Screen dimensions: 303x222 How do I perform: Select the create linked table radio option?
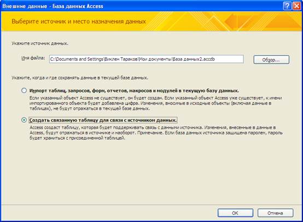pyautogui.click(x=24, y=120)
